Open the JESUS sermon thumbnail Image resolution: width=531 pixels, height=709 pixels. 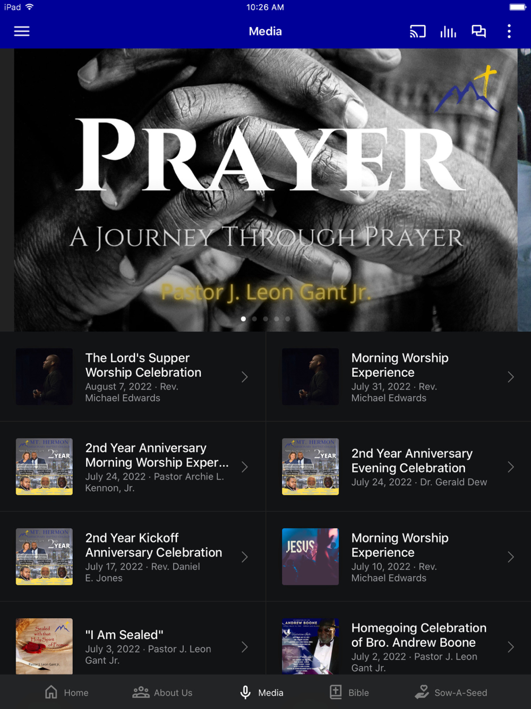(310, 556)
